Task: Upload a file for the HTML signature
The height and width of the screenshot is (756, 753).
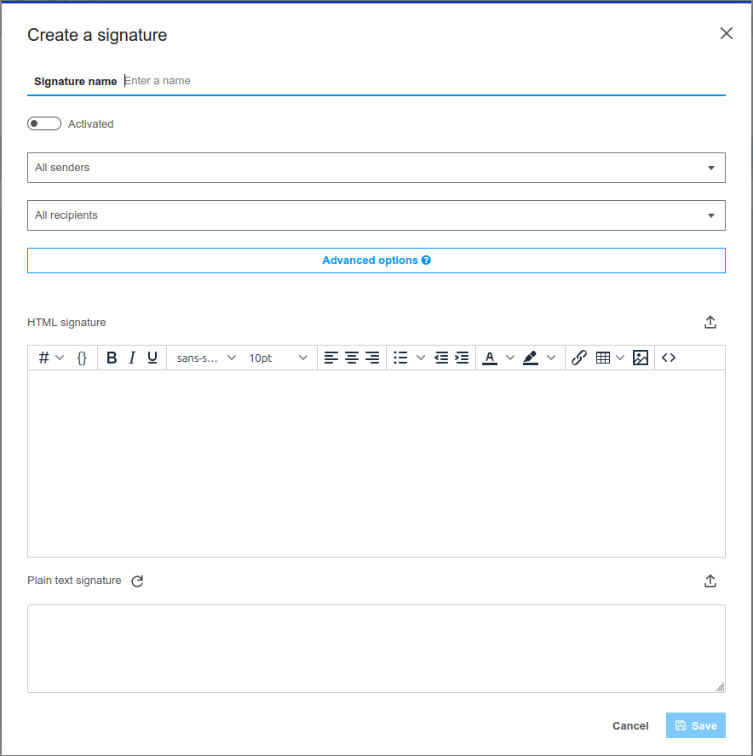Action: click(710, 323)
